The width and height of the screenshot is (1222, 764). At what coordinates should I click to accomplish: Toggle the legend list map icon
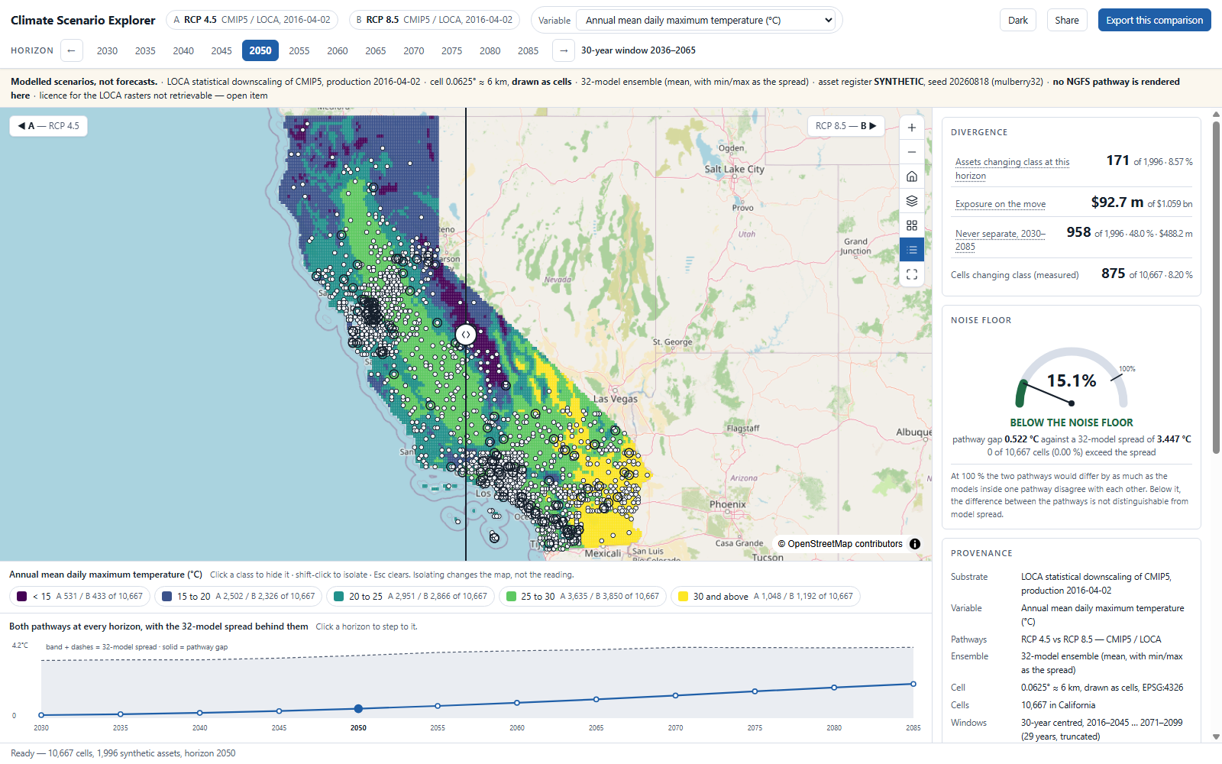[x=912, y=250]
